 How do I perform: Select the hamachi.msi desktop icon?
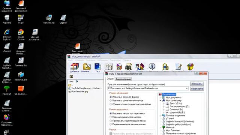click(49, 19)
